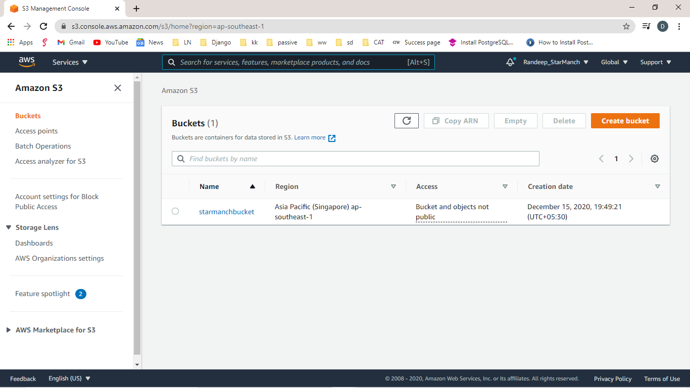
Task: Open Chrome profile avatar D
Action: [663, 26]
